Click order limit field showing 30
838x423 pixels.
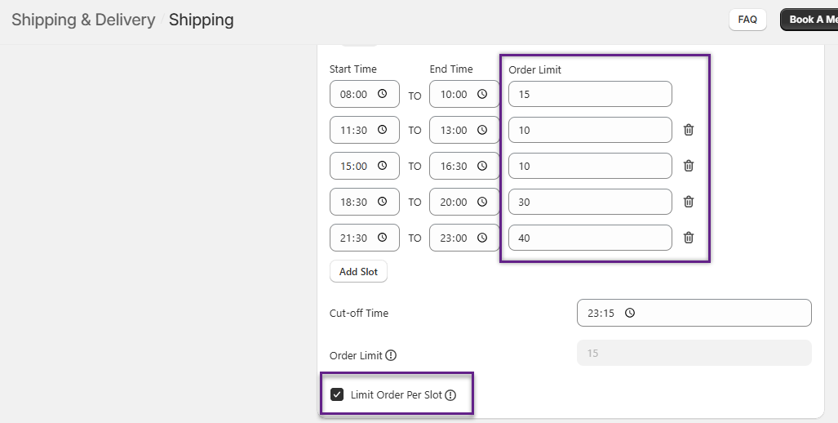(589, 202)
